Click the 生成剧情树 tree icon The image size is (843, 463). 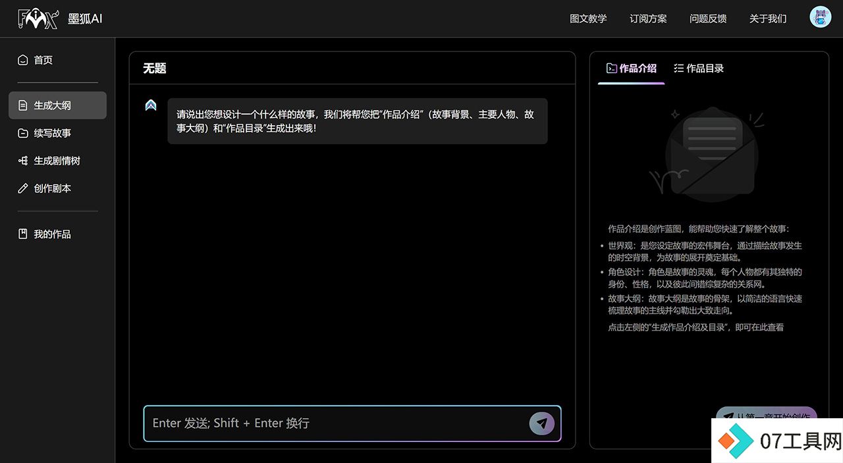(23, 161)
